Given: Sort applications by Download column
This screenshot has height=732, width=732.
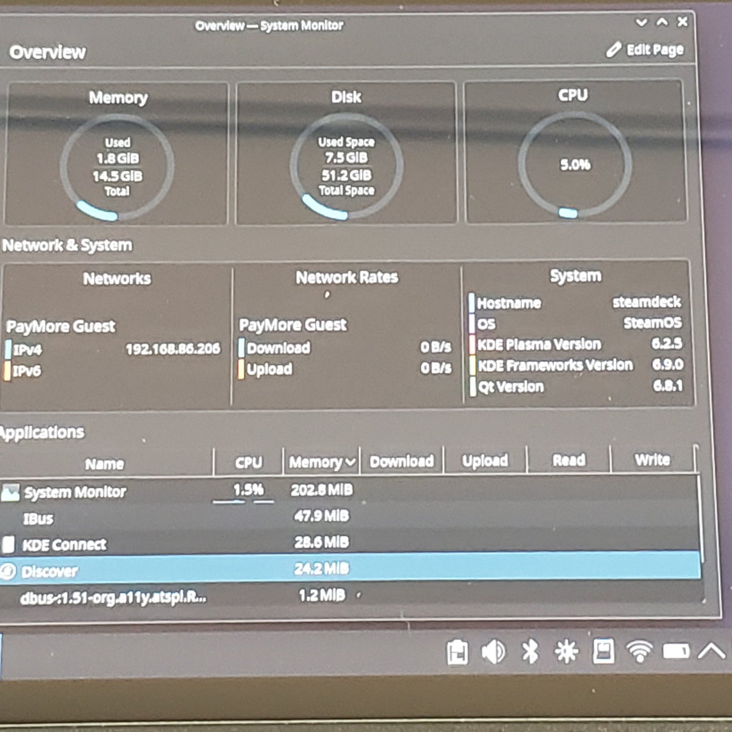Looking at the screenshot, I should [401, 461].
